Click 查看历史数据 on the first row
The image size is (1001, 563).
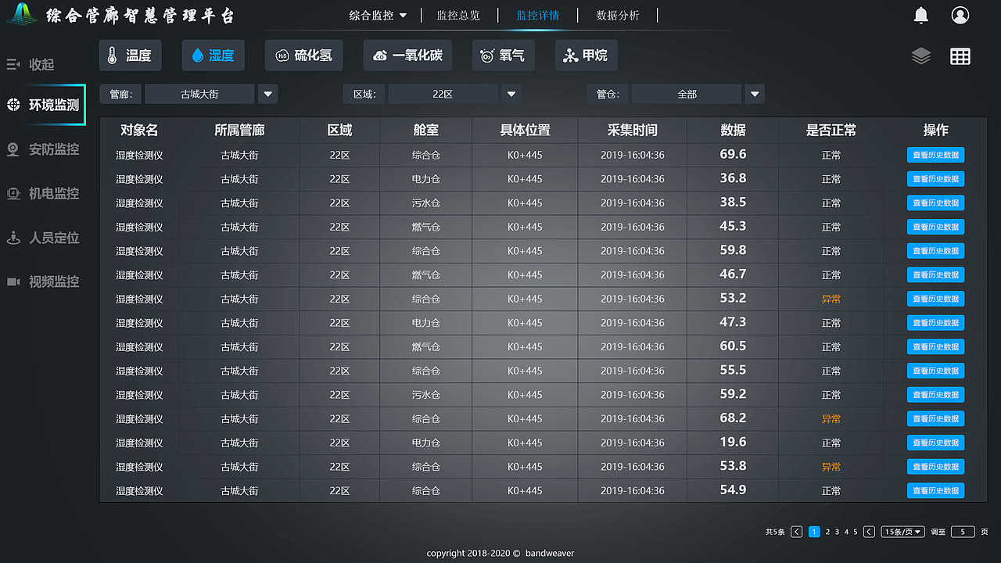click(x=935, y=155)
